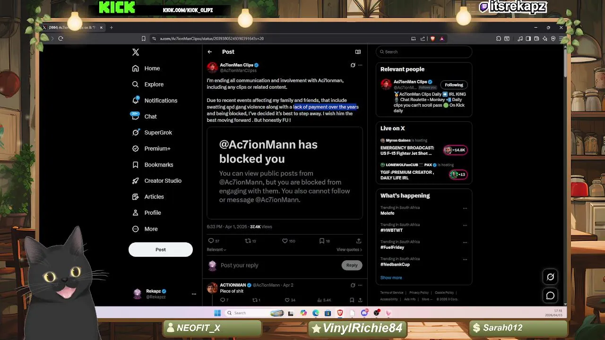Reload the page in the browser
Screen dimensions: 605x340
point(60,39)
